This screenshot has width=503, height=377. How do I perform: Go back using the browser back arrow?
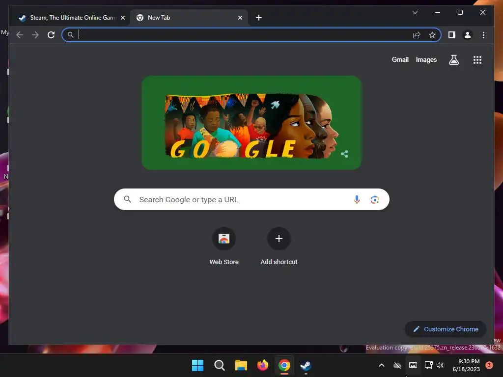20,35
